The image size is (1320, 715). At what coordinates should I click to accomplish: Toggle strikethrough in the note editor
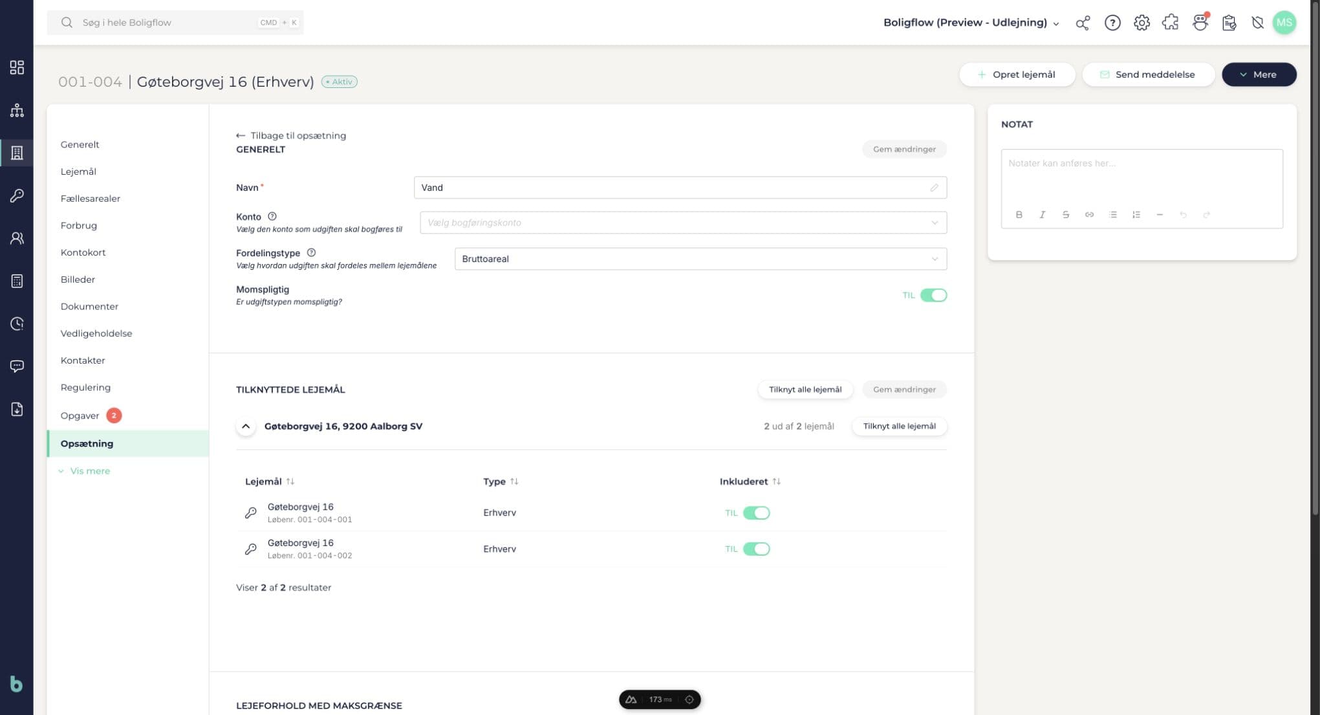[1066, 215]
